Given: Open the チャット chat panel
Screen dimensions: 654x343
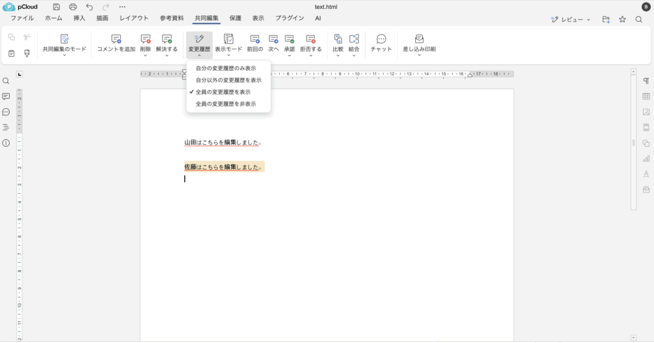Looking at the screenshot, I should [x=381, y=43].
